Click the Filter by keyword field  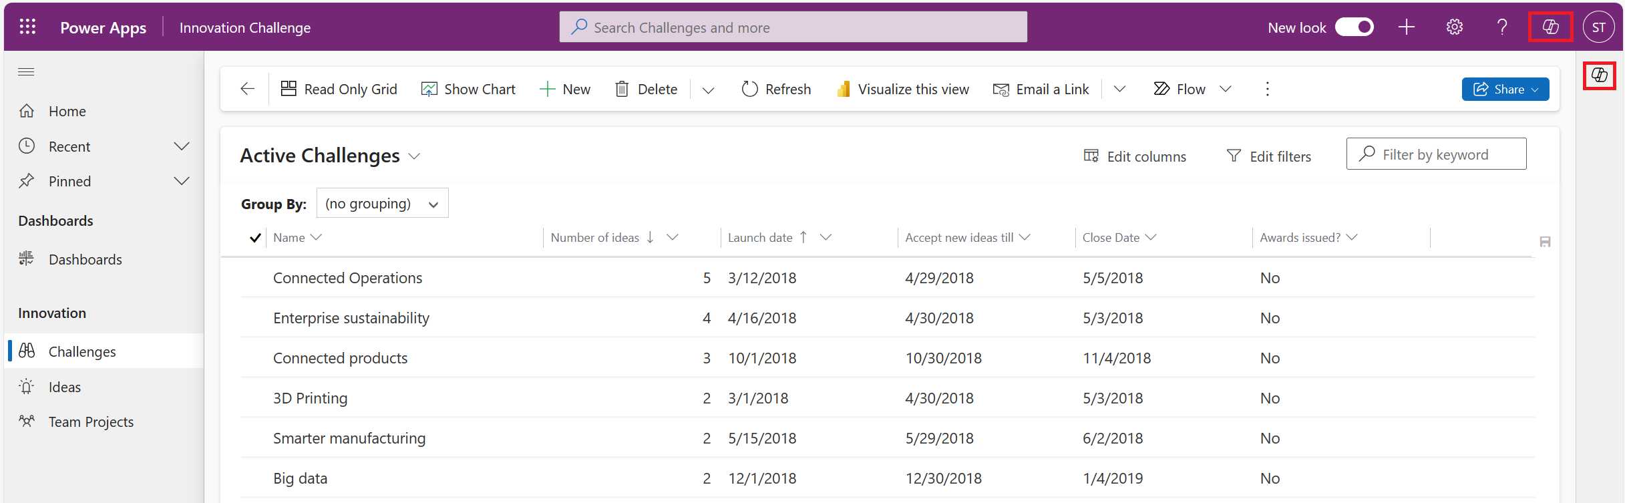1436,154
